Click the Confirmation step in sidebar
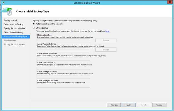 [x=10, y=41]
